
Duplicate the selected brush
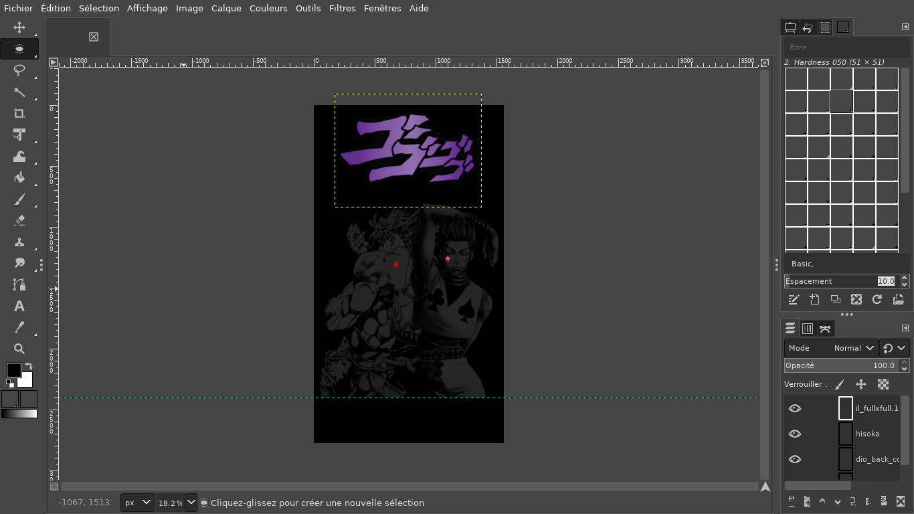[x=836, y=299]
